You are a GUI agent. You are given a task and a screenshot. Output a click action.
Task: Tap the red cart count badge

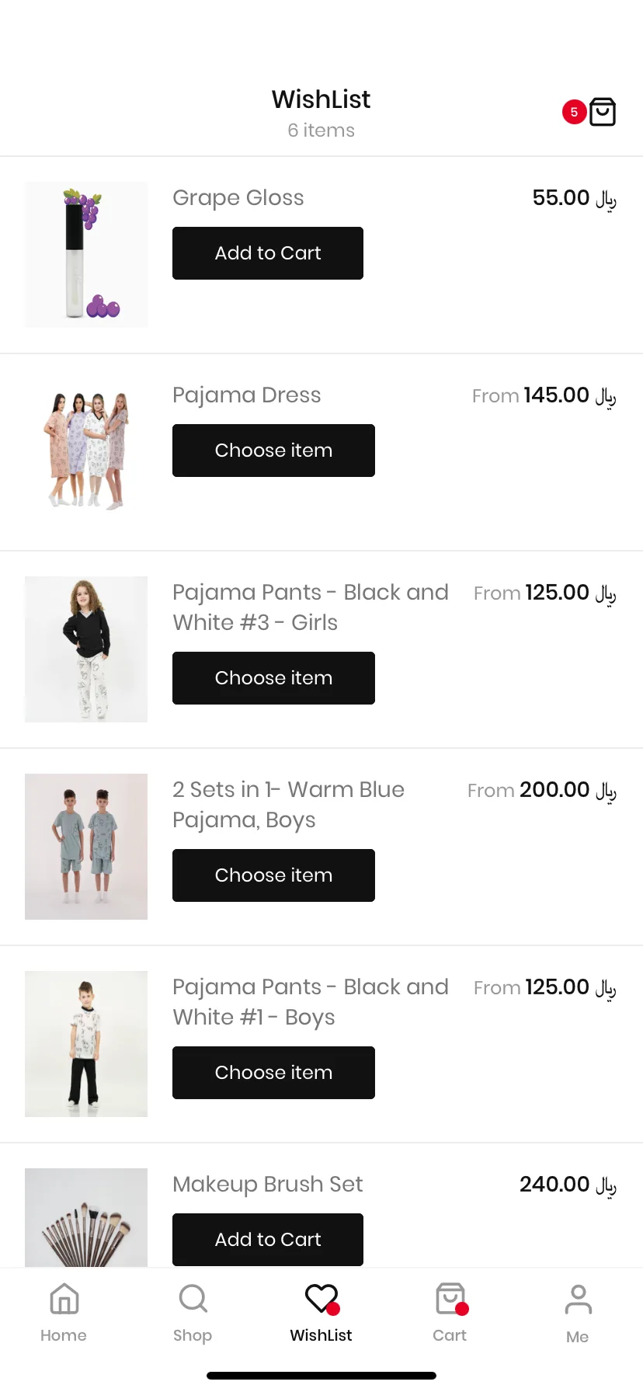[x=574, y=112]
